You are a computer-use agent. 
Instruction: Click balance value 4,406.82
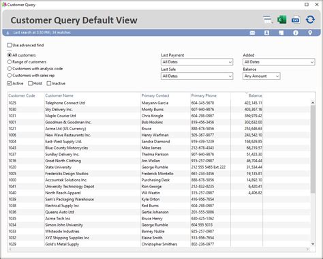pos(255,193)
